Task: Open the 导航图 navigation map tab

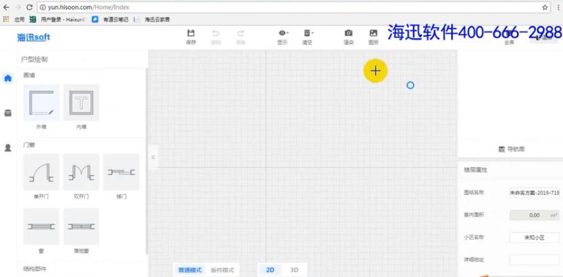Action: click(512, 149)
